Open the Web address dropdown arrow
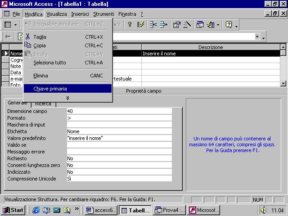Viewport: 288px width, 216px height. (257, 36)
